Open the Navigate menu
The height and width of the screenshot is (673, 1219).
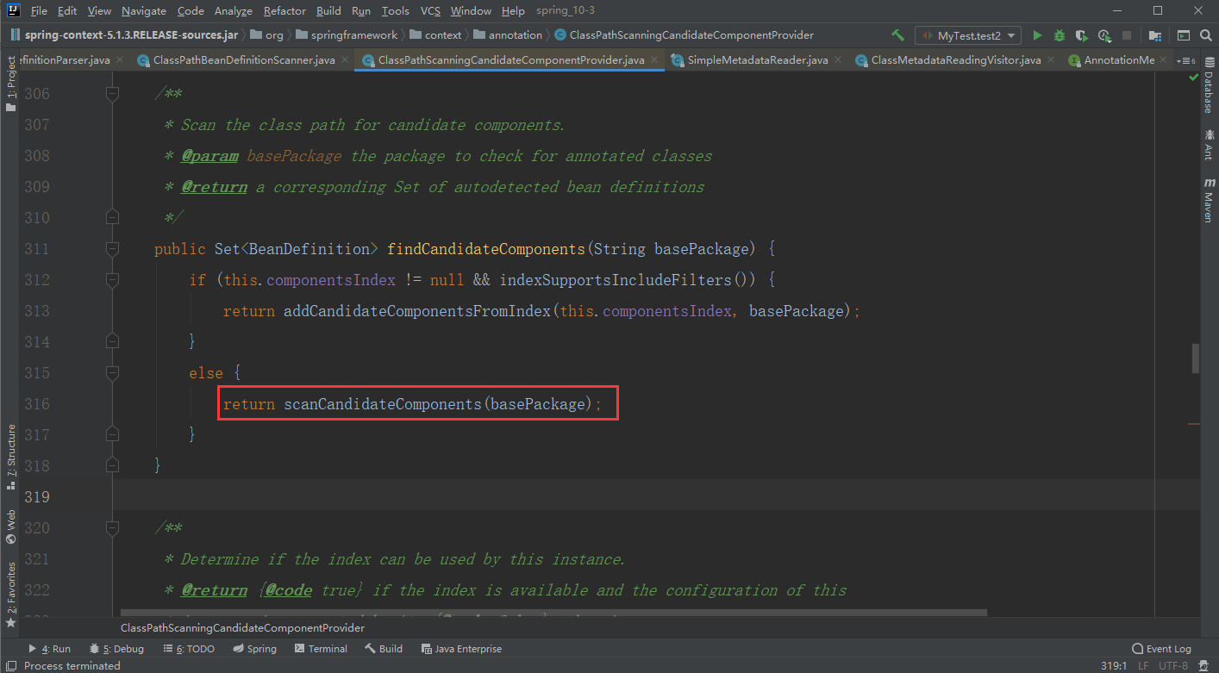point(144,11)
